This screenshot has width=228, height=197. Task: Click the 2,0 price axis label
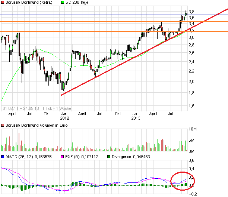pos(191,81)
